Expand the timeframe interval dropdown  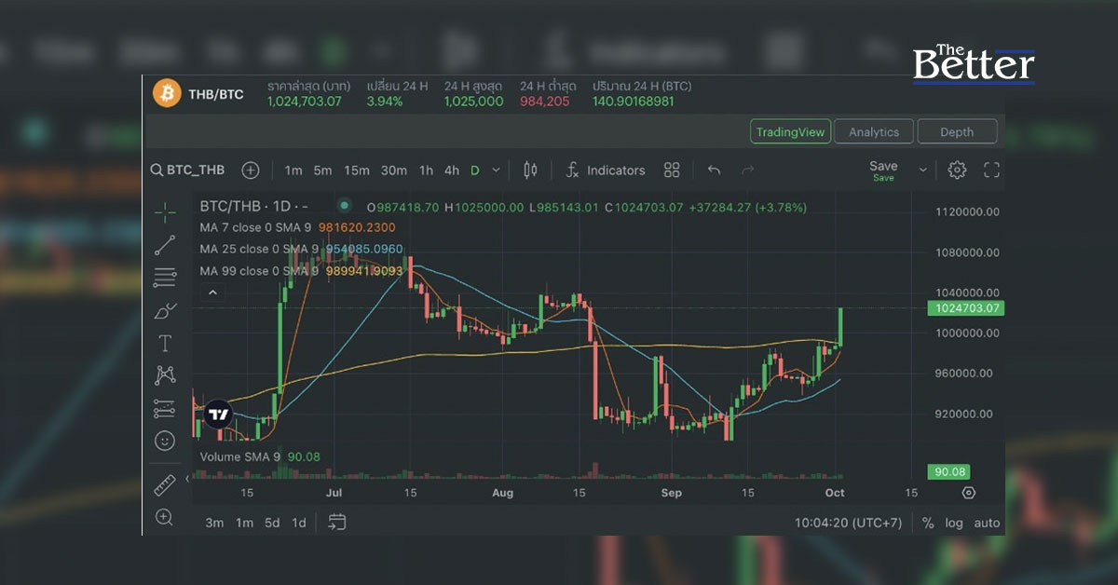point(496,170)
